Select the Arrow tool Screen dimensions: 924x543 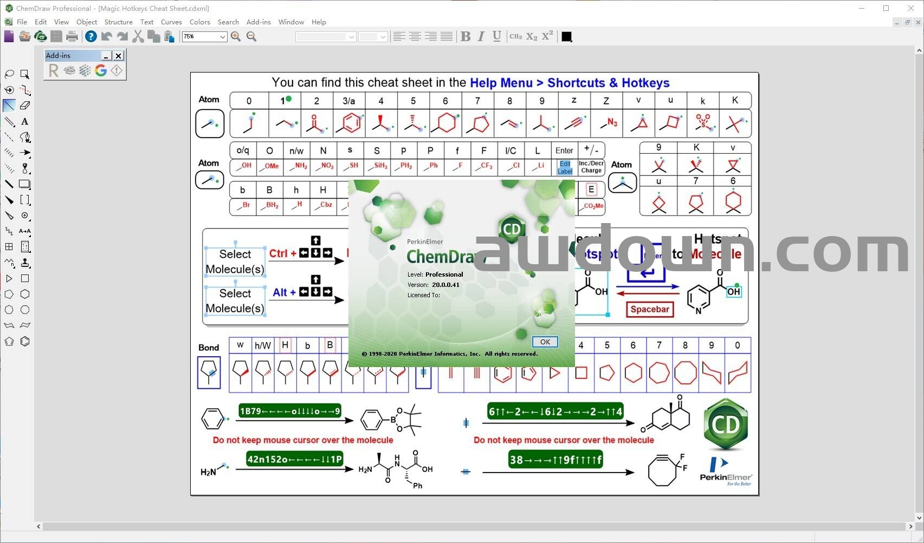(25, 153)
